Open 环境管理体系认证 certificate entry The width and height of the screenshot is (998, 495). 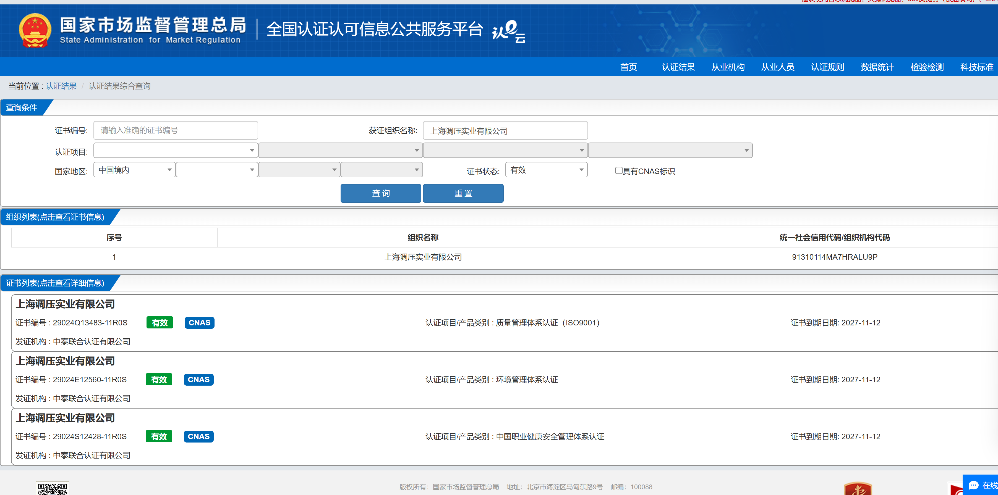(505, 380)
